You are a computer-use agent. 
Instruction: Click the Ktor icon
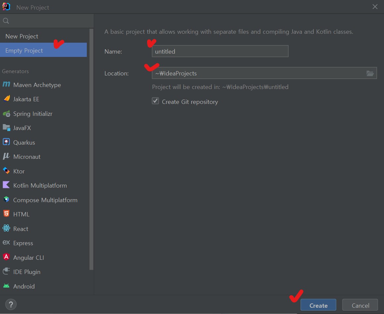tap(6, 171)
